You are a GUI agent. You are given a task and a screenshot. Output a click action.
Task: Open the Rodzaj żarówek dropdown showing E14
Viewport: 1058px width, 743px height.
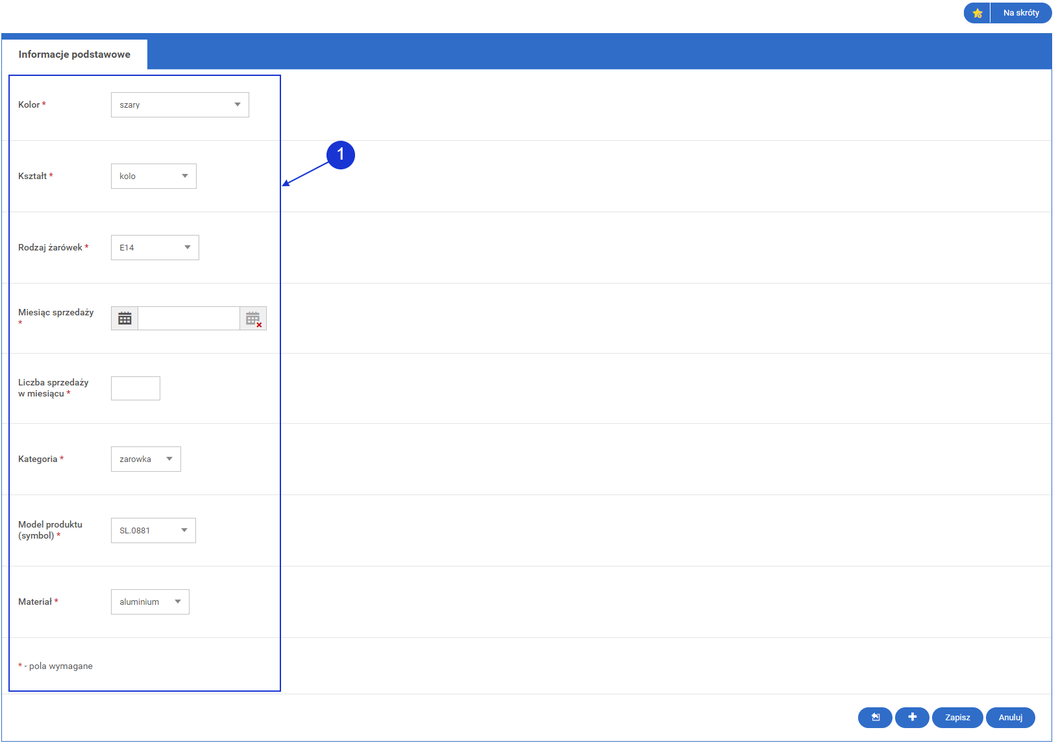point(155,248)
